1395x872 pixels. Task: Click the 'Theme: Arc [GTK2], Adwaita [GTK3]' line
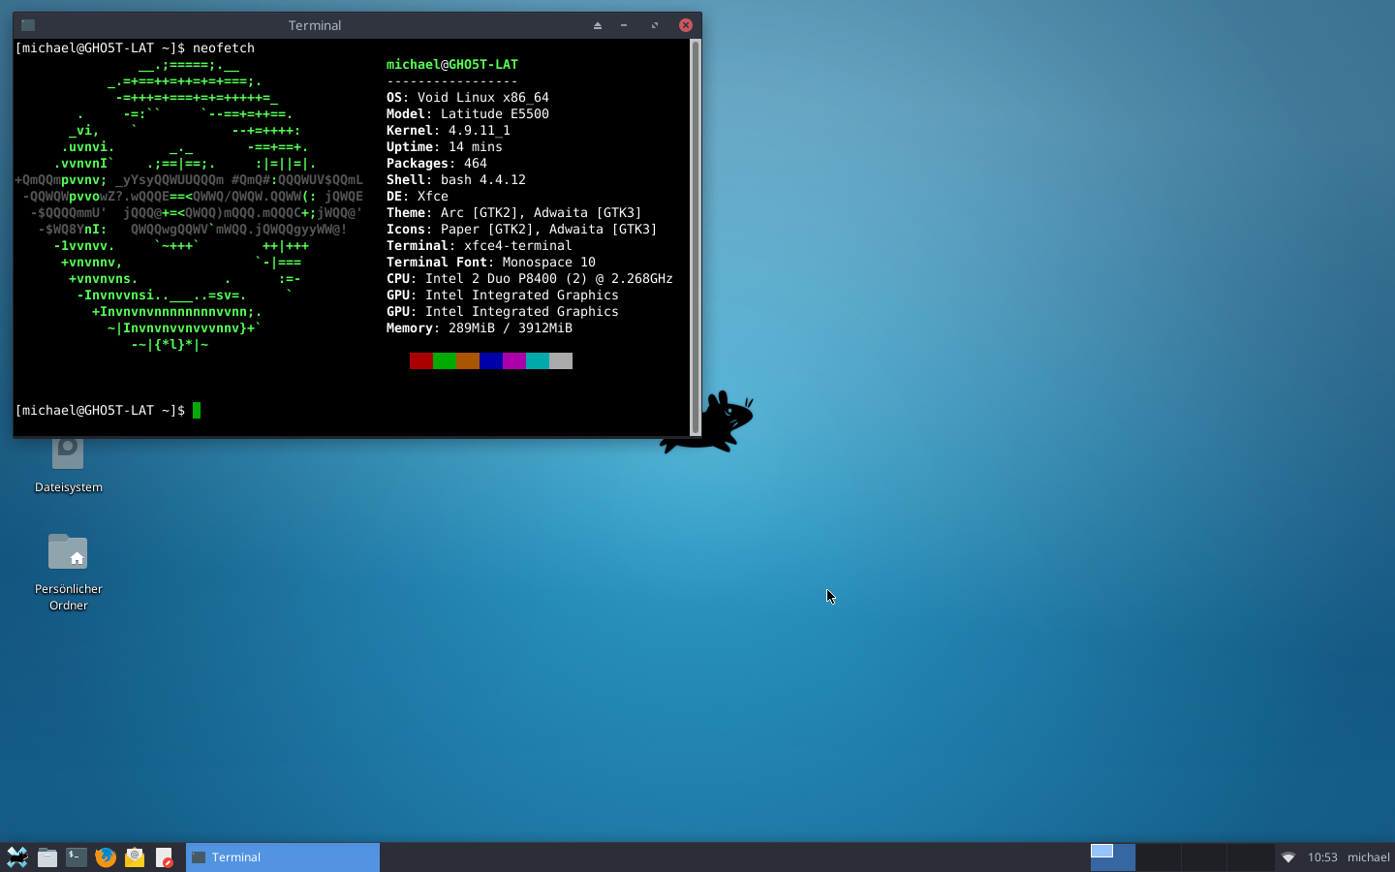click(514, 213)
